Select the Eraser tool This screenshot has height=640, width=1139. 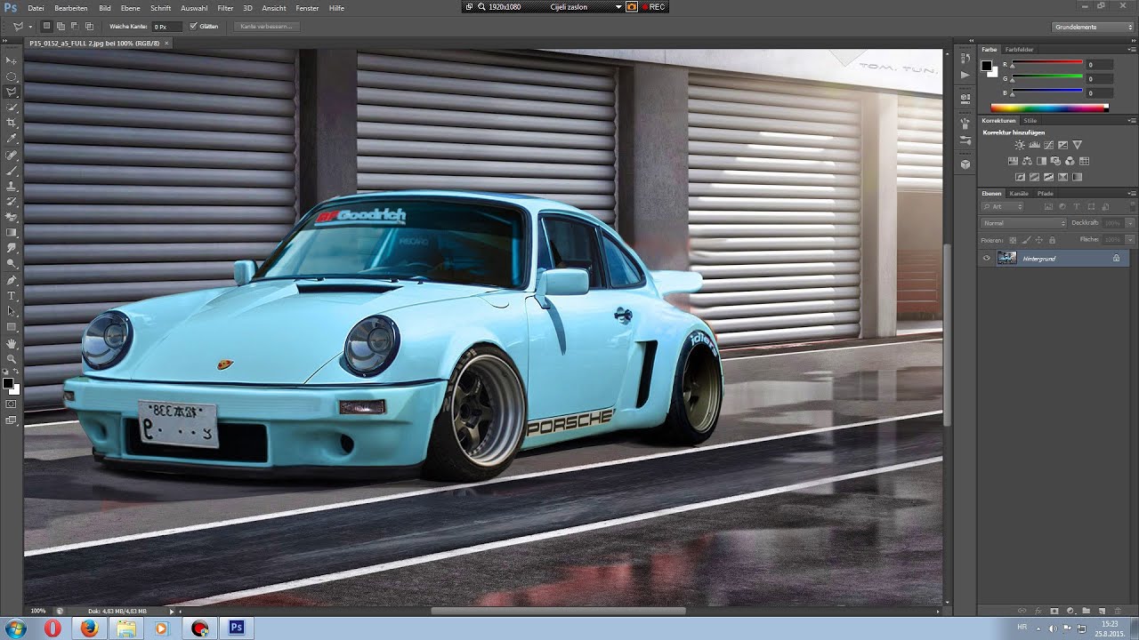[12, 217]
